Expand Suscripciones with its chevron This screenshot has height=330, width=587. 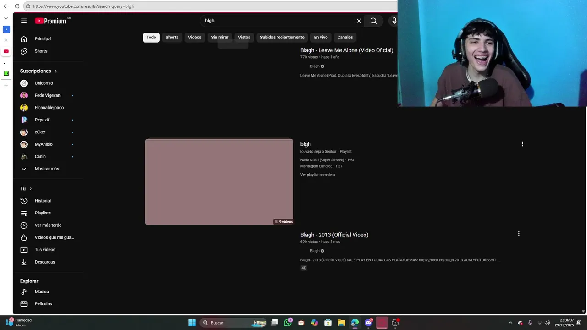pos(56,71)
